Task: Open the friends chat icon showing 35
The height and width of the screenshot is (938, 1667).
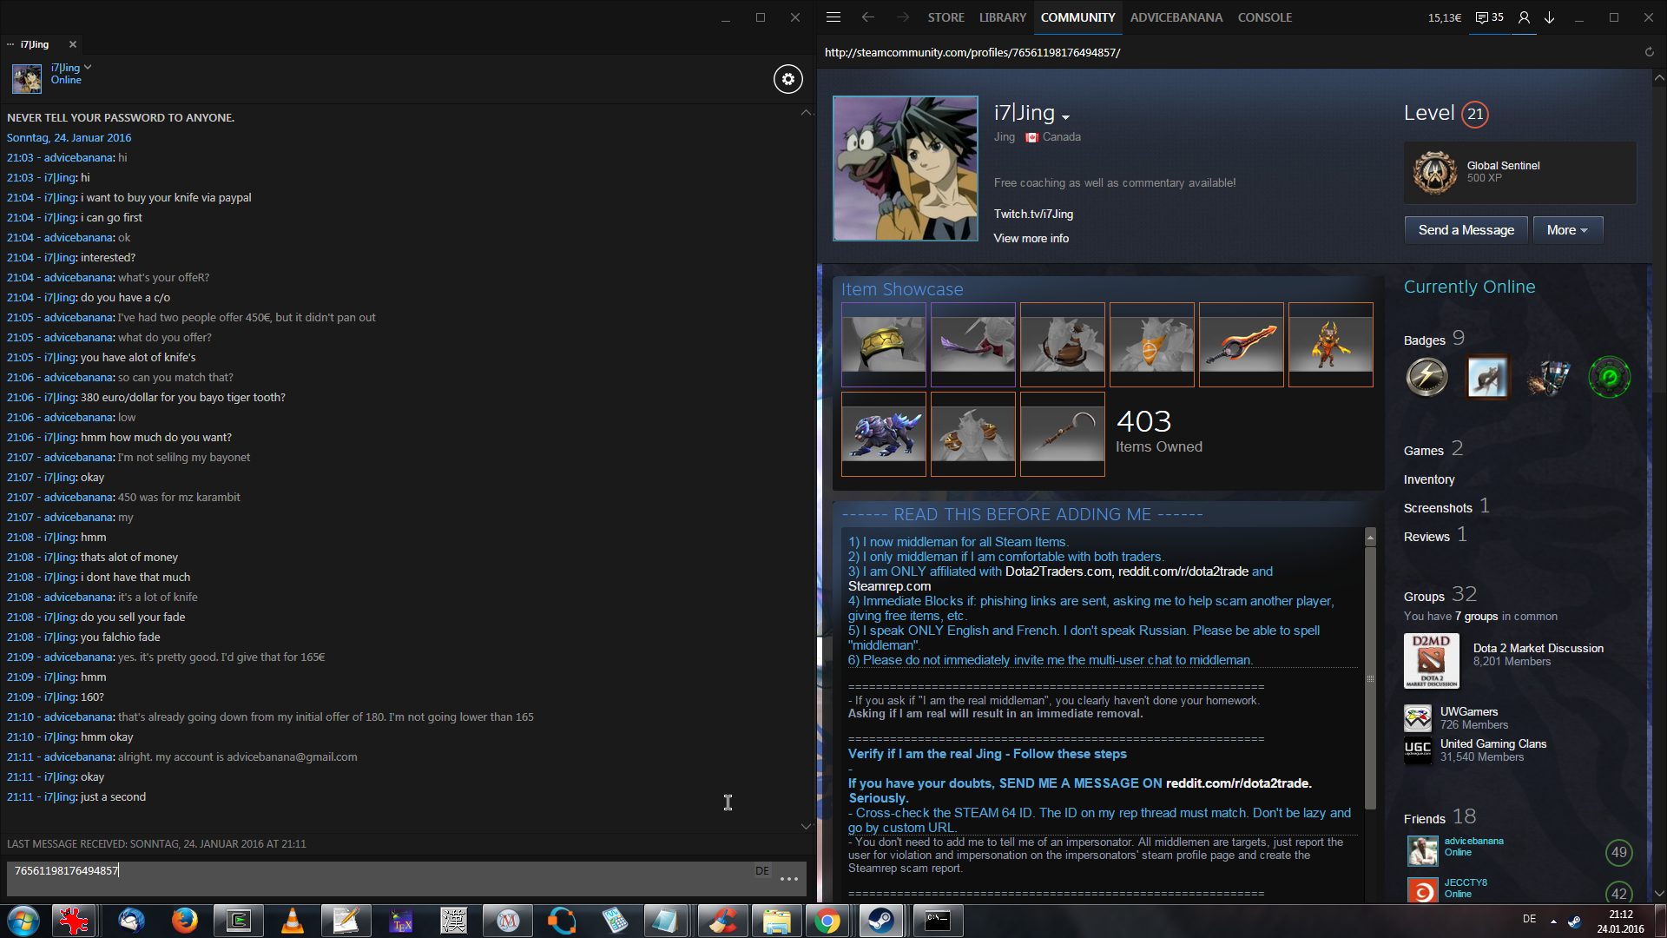Action: [1489, 17]
